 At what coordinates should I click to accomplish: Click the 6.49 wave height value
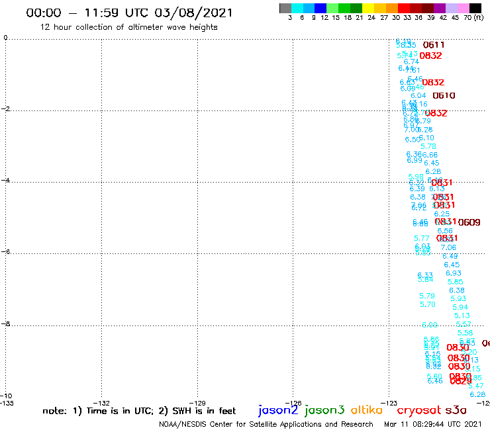(450, 256)
